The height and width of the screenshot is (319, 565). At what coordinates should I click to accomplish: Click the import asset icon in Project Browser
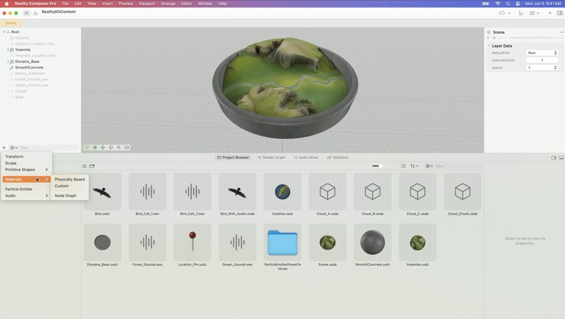pyautogui.click(x=84, y=166)
